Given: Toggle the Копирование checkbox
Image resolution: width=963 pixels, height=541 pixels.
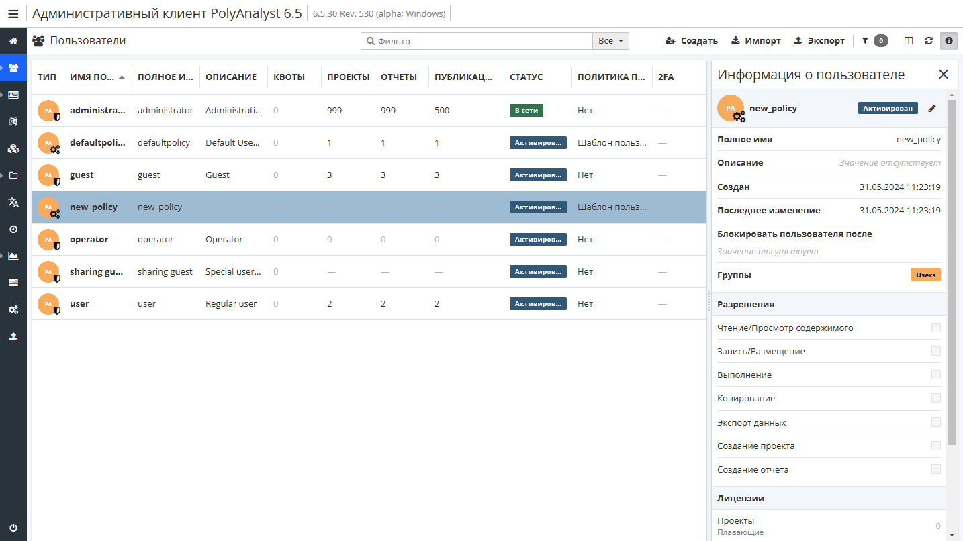Looking at the screenshot, I should [x=936, y=398].
